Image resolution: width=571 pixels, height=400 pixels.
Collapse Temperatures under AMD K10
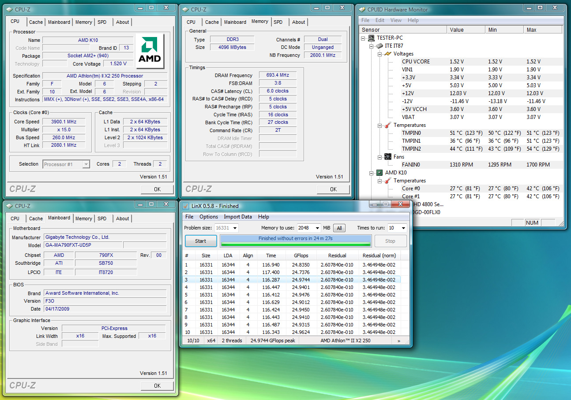(x=379, y=181)
